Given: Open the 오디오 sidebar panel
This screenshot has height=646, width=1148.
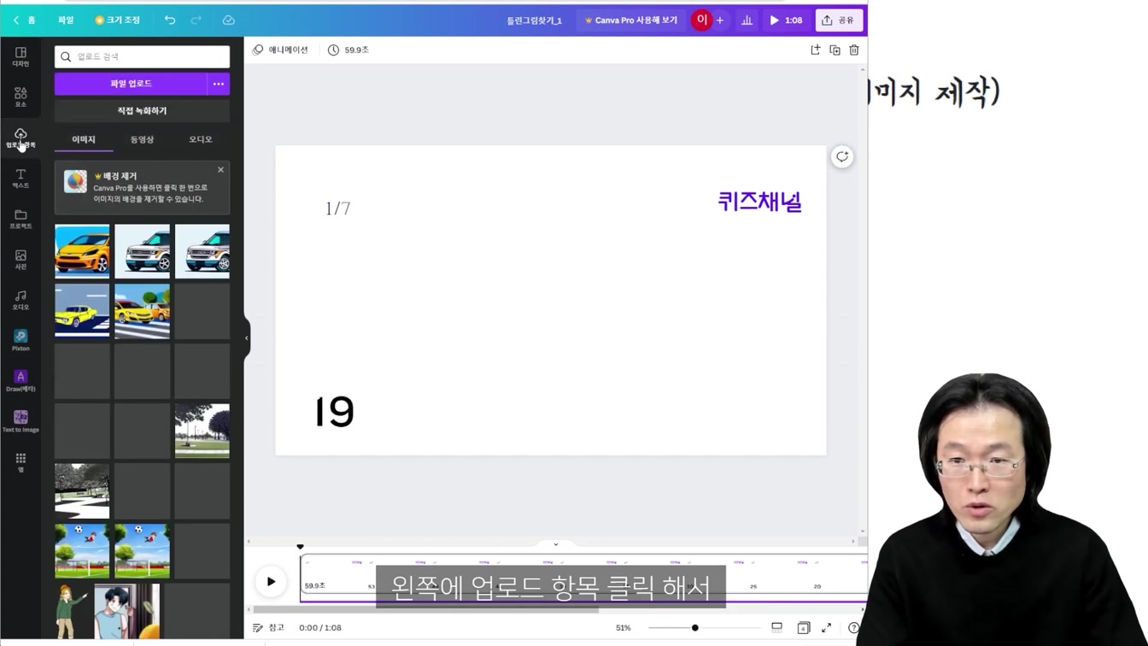Looking at the screenshot, I should [20, 300].
